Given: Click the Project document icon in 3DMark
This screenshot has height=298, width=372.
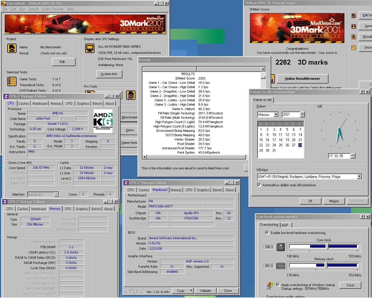Looking at the screenshot, I should point(12,48).
